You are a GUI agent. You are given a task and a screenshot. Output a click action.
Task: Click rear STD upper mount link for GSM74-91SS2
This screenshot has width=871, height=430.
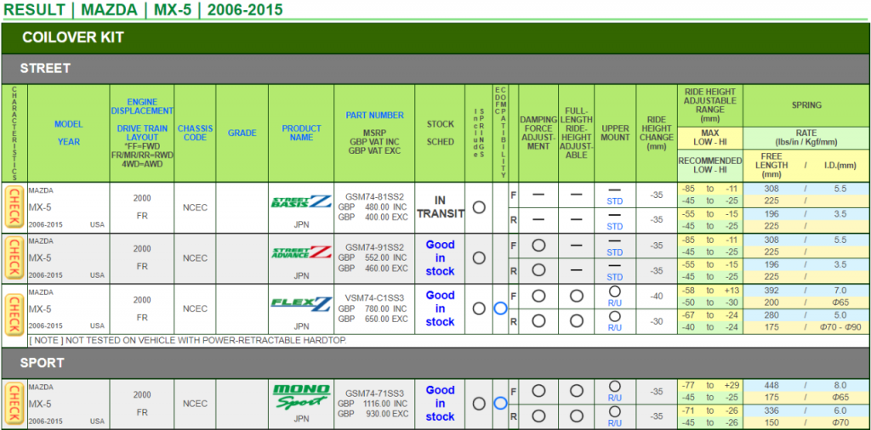click(615, 277)
